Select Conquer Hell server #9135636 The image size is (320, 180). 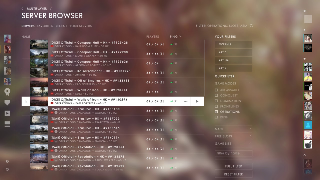(113, 63)
